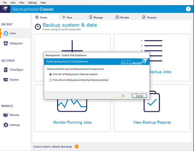
Task: Click the dialog title 'BackupAssist - Switch Trial Experience'
Action: (66, 55)
